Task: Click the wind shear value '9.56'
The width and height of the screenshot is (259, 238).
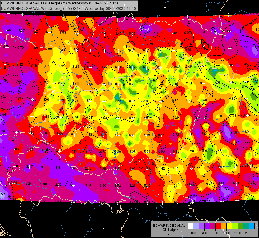Action: [x=118, y=101]
